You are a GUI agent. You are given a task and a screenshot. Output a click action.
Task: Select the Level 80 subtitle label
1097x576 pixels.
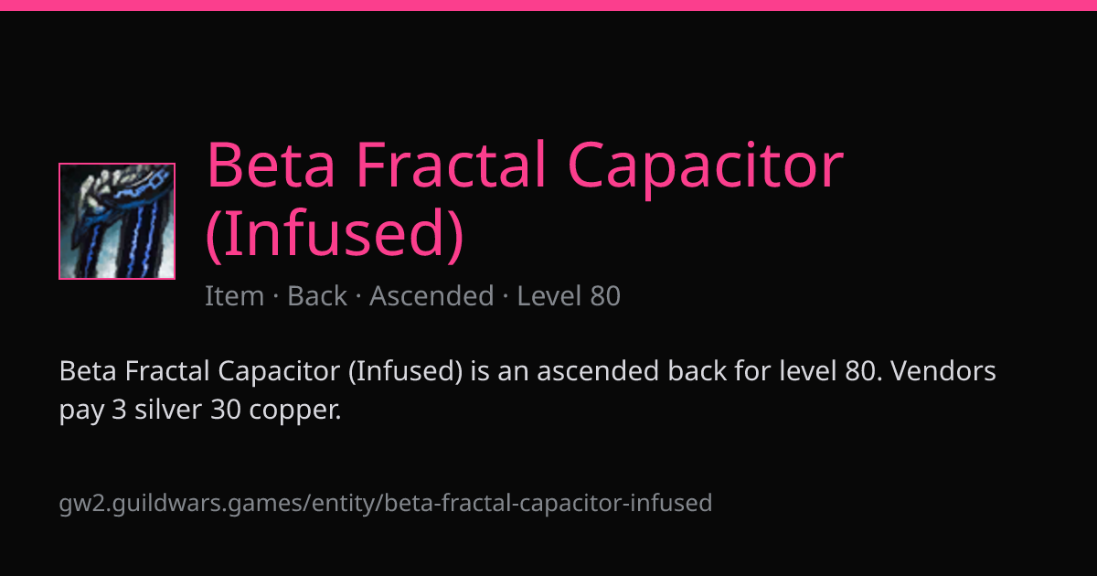(x=569, y=296)
